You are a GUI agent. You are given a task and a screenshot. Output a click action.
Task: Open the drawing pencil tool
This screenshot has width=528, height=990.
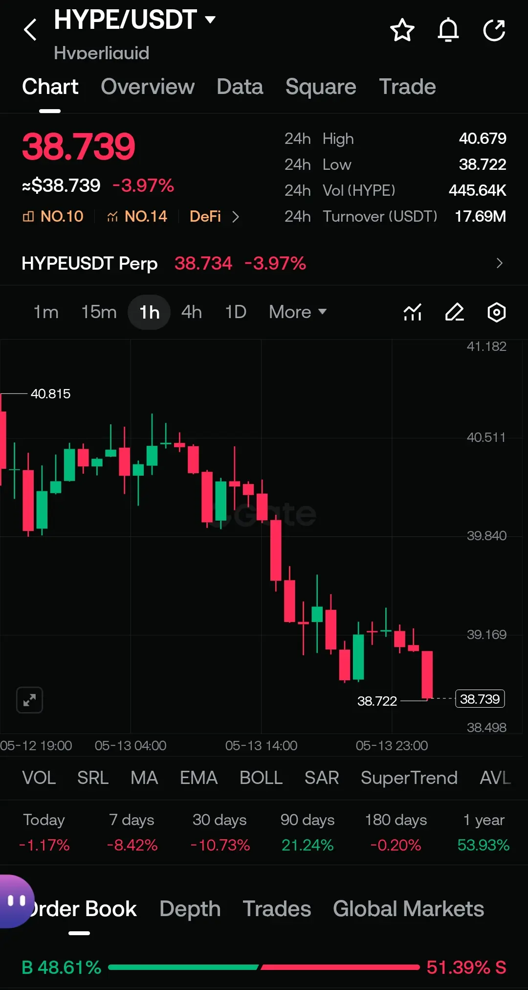pos(455,312)
